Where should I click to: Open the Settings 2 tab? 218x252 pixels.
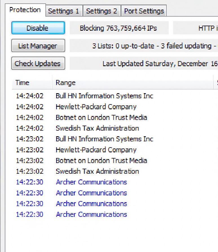point(102,11)
